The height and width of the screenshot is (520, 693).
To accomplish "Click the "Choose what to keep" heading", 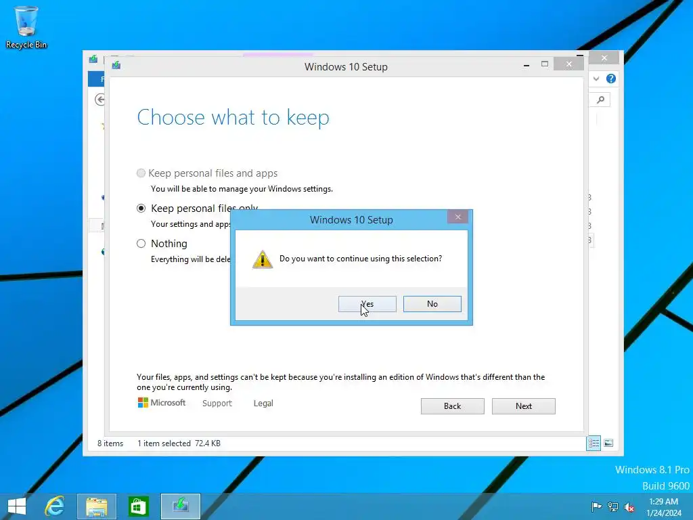I will 233,118.
